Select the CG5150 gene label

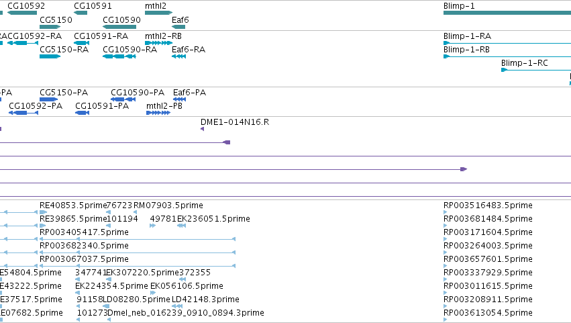pos(56,20)
